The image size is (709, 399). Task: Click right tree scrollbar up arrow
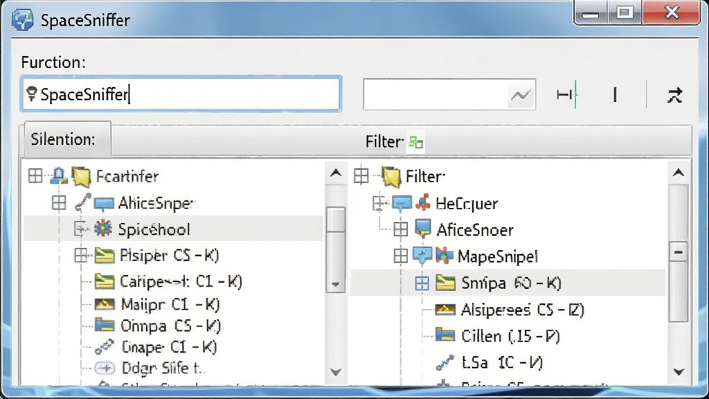tap(679, 172)
